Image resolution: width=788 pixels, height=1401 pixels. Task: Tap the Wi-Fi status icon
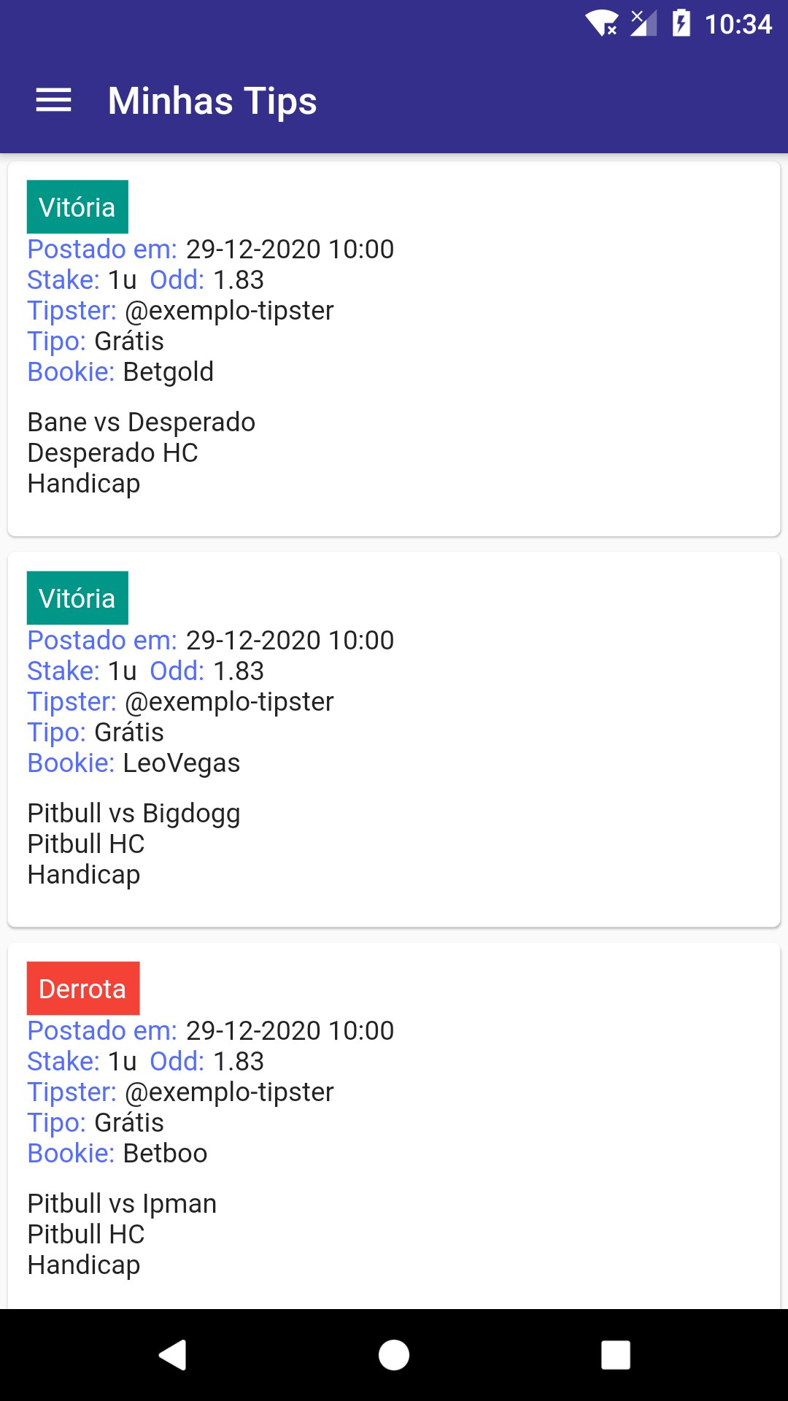point(601,23)
